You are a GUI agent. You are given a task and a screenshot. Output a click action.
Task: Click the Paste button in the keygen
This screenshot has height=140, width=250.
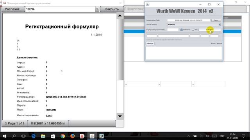(216, 20)
